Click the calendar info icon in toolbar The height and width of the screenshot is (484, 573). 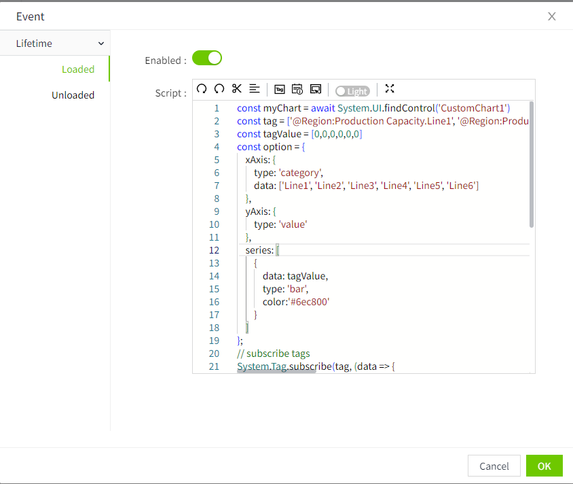297,89
